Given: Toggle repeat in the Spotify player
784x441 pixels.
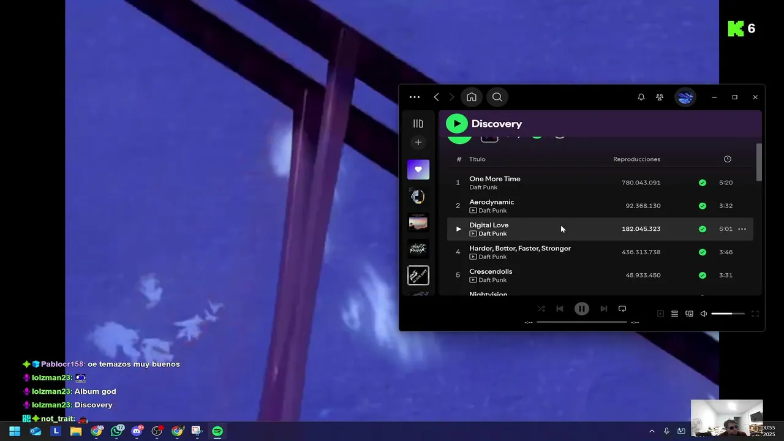Looking at the screenshot, I should coord(622,309).
